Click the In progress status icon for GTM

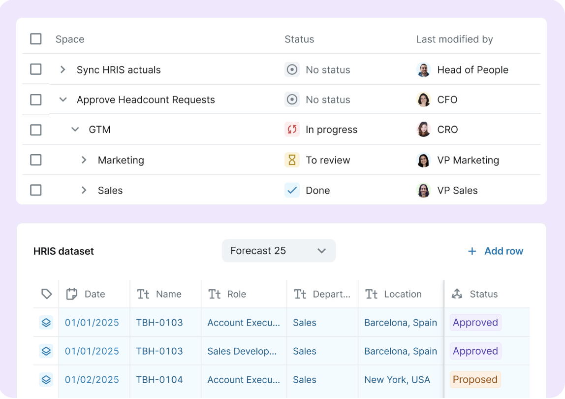tap(292, 130)
